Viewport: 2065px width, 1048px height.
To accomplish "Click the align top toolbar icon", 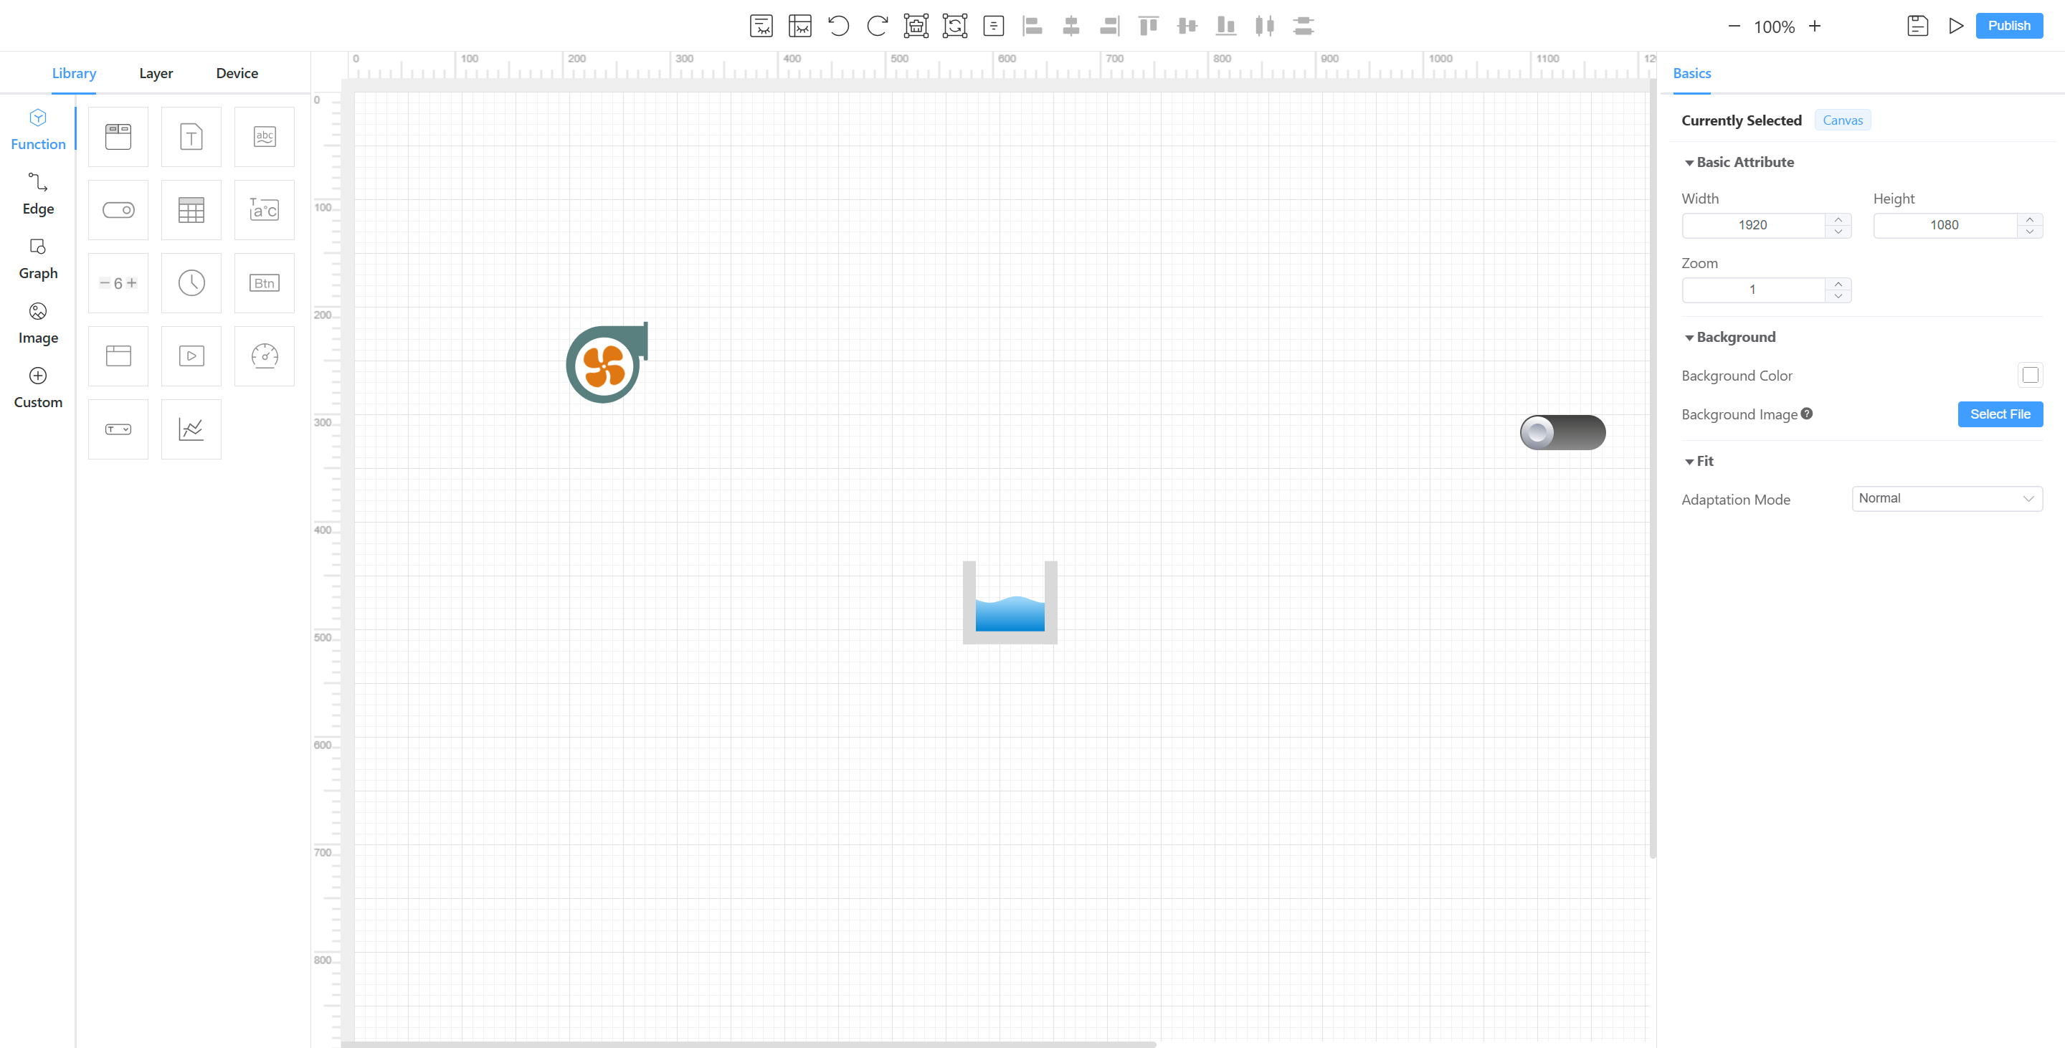I will [1148, 26].
